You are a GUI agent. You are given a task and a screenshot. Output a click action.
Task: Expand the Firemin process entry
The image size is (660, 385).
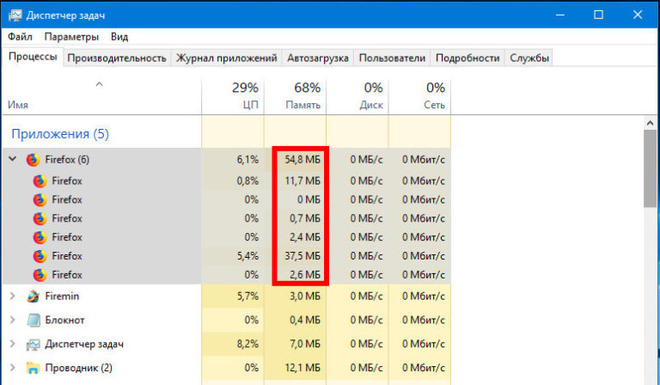tap(12, 296)
